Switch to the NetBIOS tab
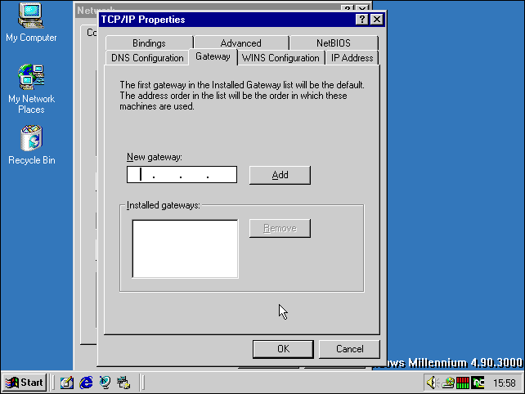Viewport: 525px width, 394px height. pyautogui.click(x=334, y=43)
